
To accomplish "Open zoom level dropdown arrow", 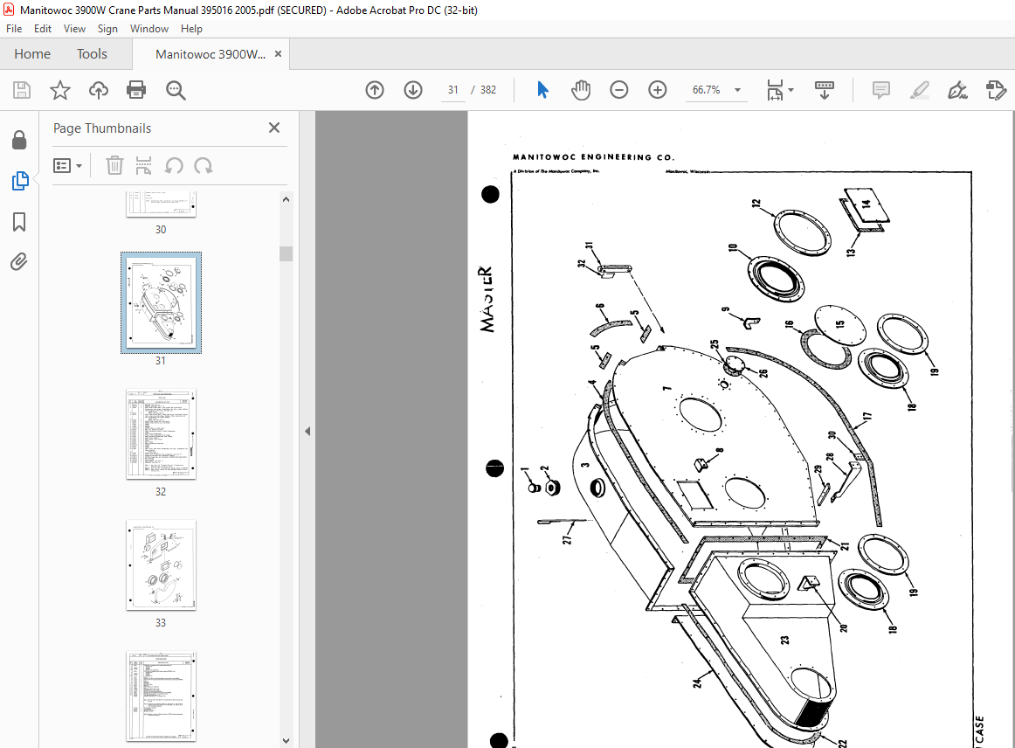I will (x=737, y=90).
